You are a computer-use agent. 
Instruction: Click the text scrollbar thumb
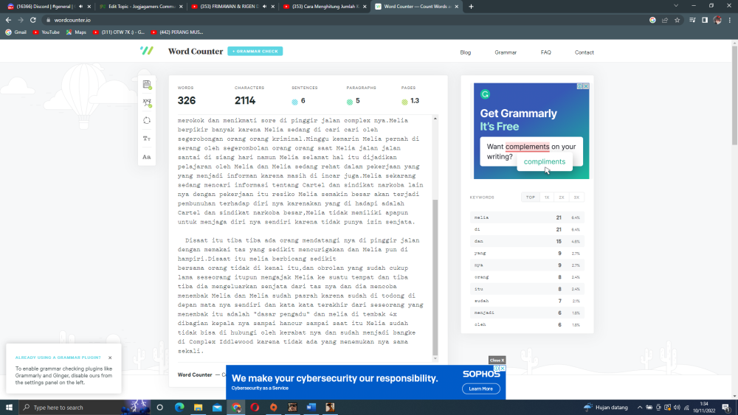coord(435,277)
